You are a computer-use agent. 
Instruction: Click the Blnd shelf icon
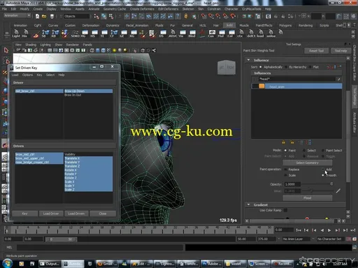[x=192, y=33]
